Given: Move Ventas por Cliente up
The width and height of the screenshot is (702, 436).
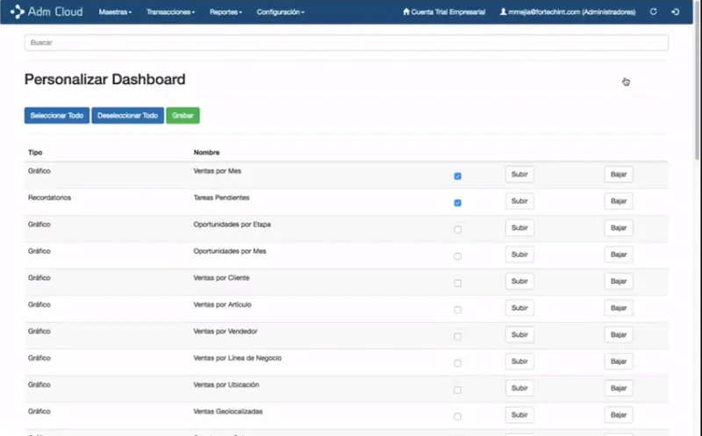Looking at the screenshot, I should (x=519, y=281).
